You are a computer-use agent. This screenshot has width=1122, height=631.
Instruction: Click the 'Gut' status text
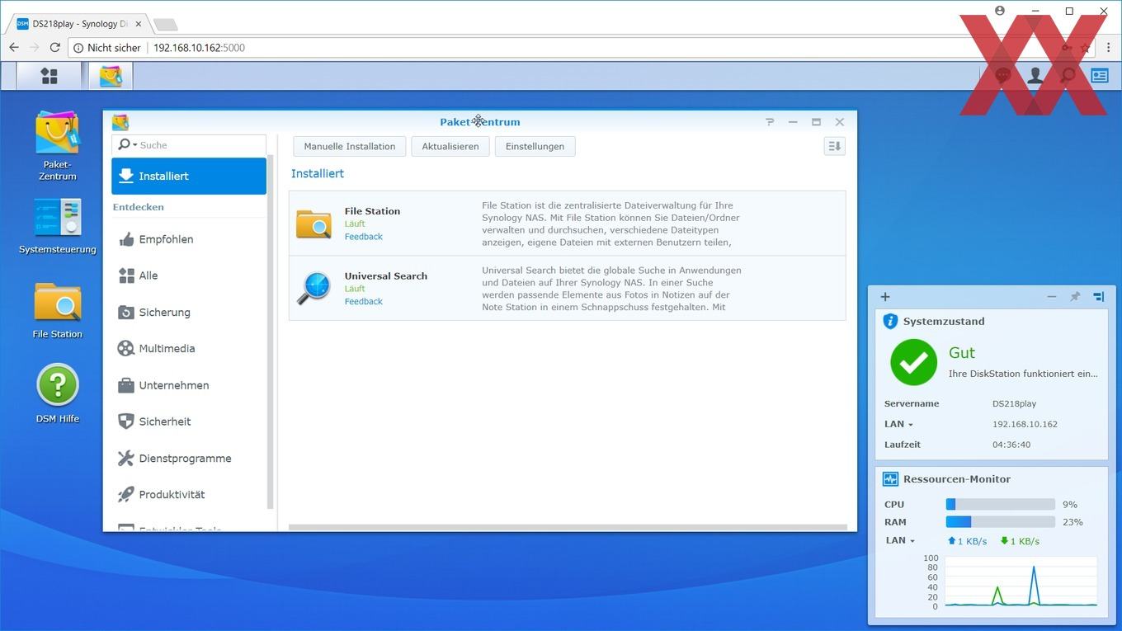click(962, 352)
